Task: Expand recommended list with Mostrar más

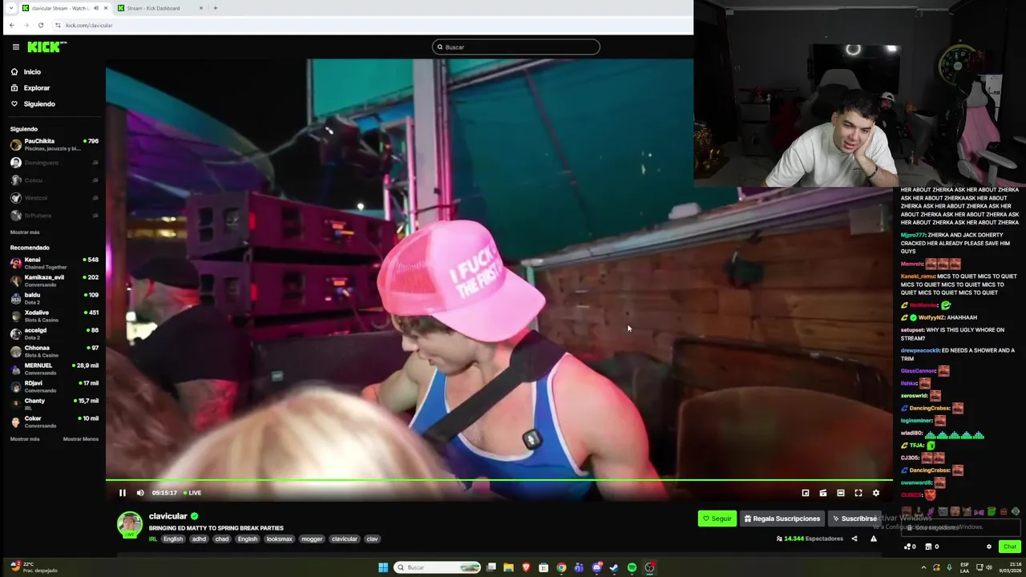Action: pyautogui.click(x=25, y=439)
